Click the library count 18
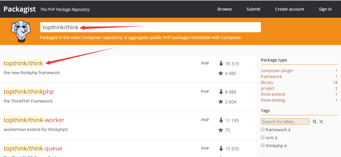This screenshot has width=341, height=157. pyautogui.click(x=335, y=82)
